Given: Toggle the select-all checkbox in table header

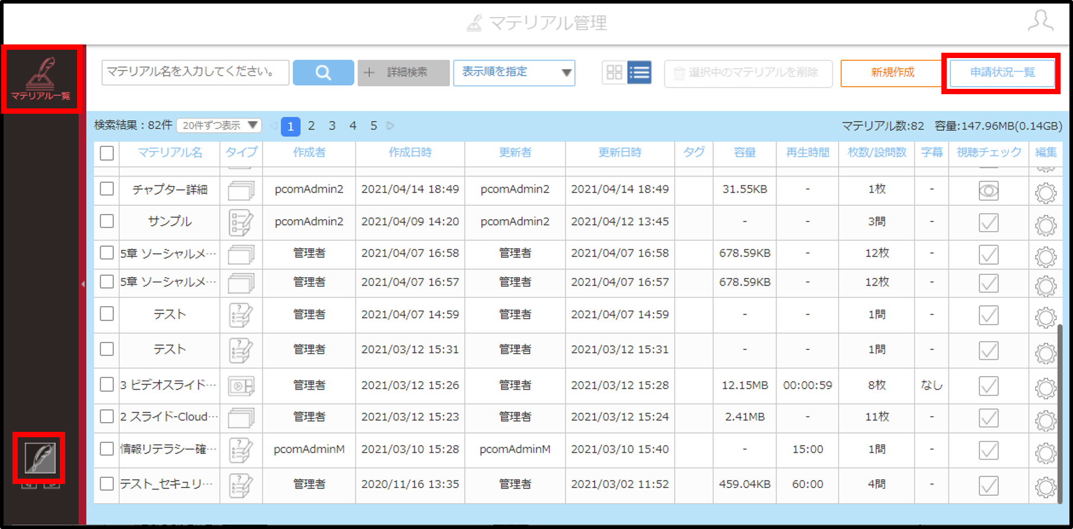Looking at the screenshot, I should [107, 153].
